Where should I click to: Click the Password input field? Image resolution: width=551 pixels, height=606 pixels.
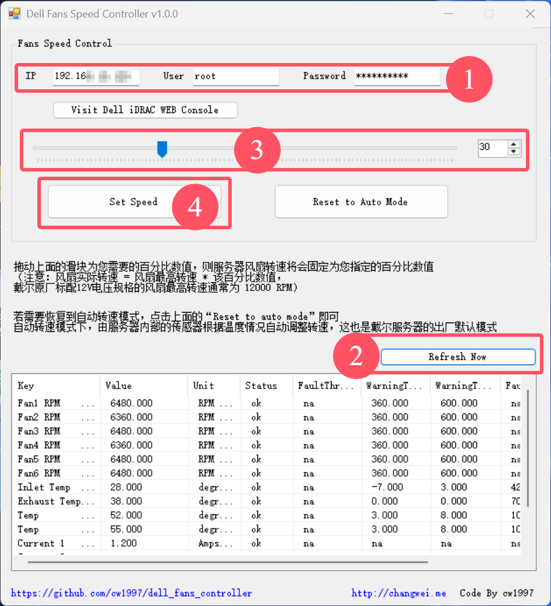[x=397, y=76]
